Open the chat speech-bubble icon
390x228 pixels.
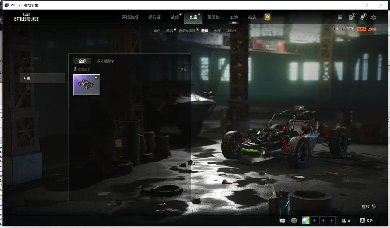[282, 220]
